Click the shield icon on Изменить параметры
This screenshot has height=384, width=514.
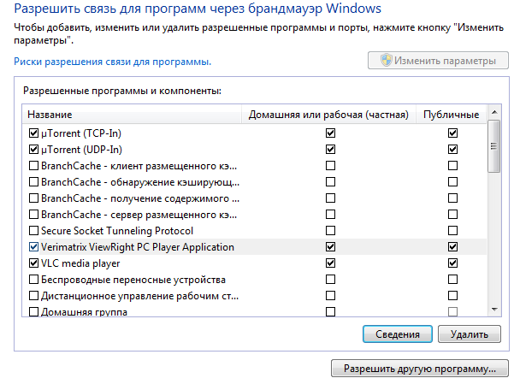point(387,61)
